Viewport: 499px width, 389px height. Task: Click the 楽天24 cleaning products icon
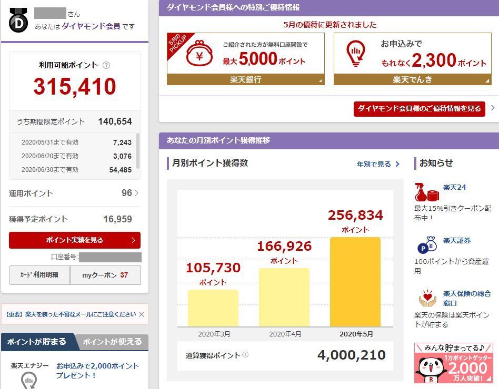pos(427,192)
